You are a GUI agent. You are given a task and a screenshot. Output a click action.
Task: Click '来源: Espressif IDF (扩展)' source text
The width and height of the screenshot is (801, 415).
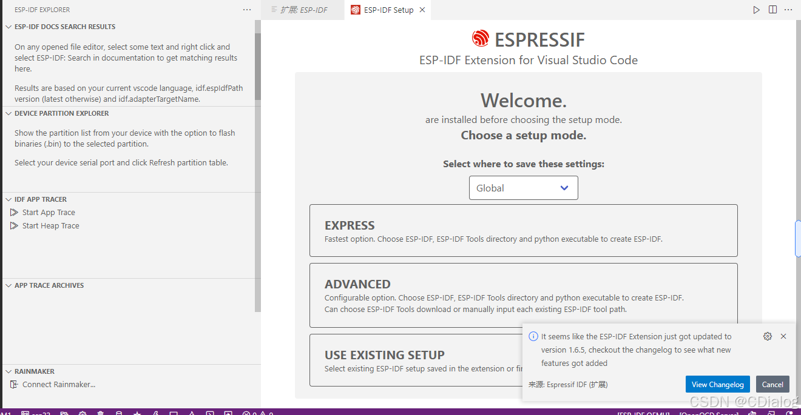[568, 384]
